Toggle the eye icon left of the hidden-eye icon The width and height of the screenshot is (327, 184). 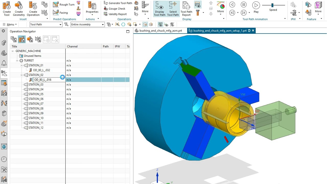tap(166, 25)
